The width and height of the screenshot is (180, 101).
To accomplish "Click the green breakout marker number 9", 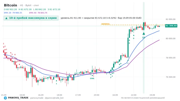I will [134, 38].
